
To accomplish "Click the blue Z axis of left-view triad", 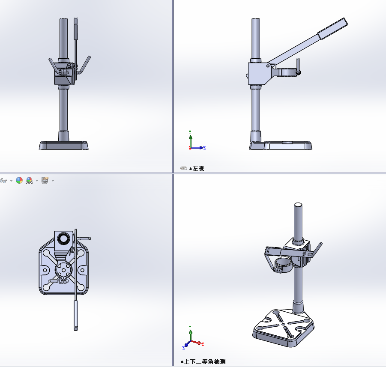I will (x=198, y=148).
